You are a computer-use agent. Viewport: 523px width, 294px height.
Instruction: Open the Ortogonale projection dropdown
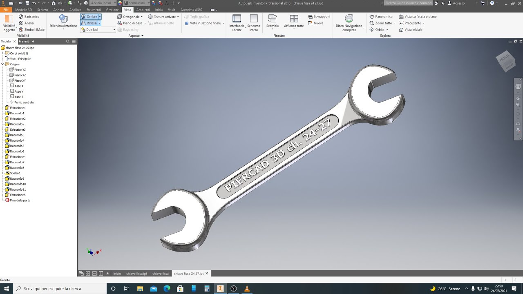point(130,17)
